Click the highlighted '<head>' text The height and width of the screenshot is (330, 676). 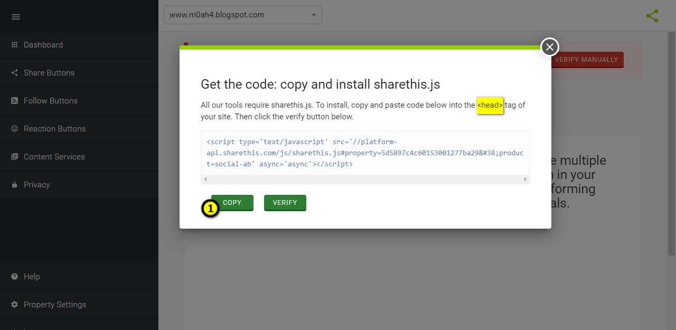click(x=490, y=105)
